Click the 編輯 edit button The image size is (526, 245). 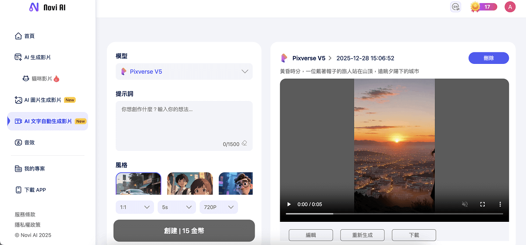pos(311,235)
